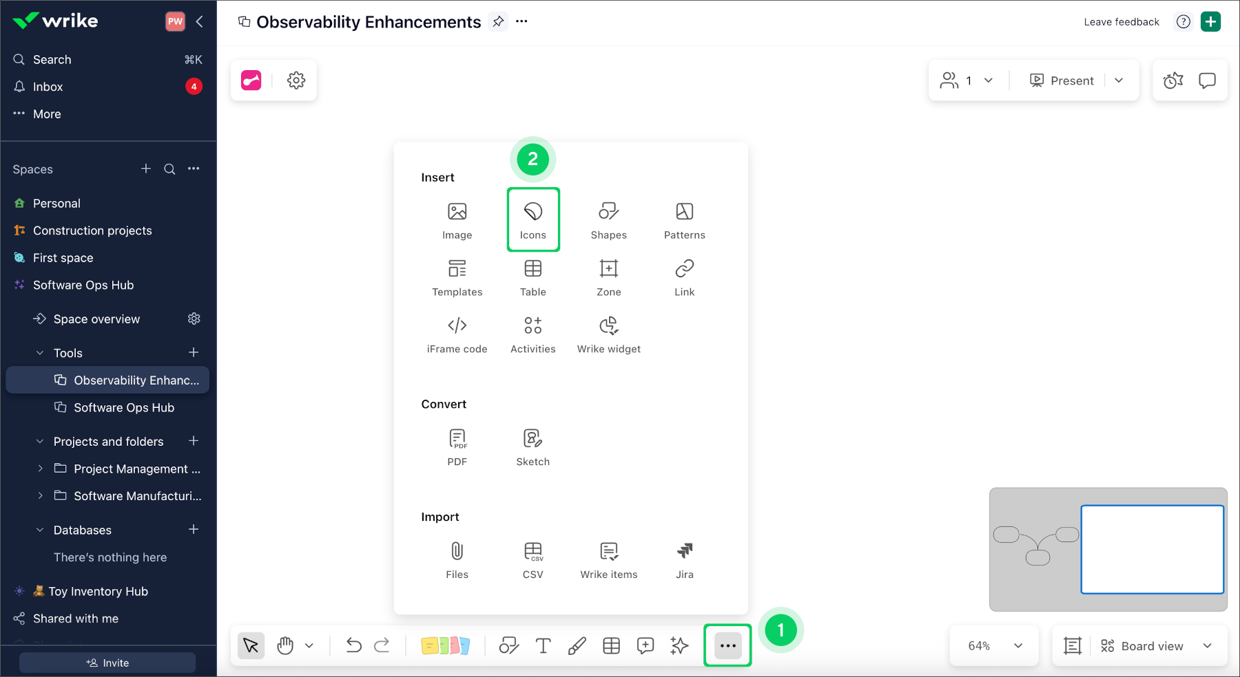Open the help question mark icon
This screenshot has width=1240, height=677.
point(1184,21)
